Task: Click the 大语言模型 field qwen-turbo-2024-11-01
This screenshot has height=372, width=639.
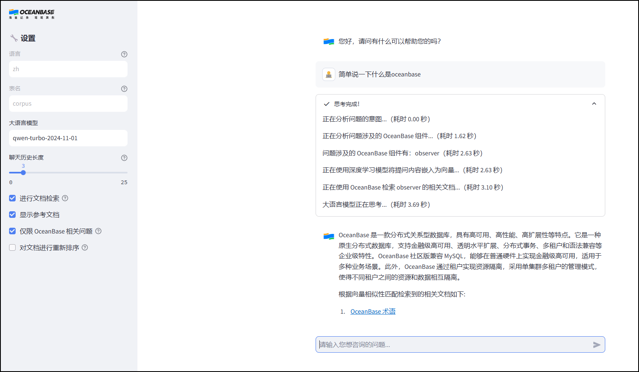Action: 68,138
